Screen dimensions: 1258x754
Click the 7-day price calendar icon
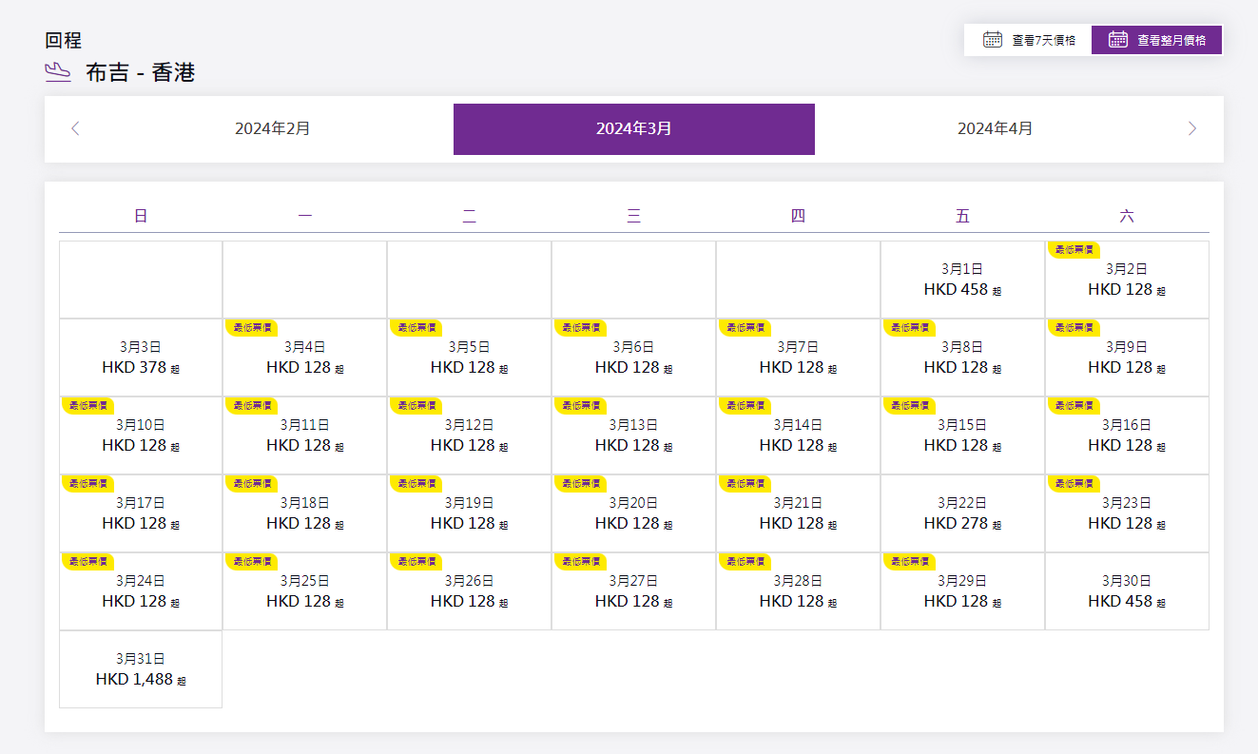pos(992,40)
